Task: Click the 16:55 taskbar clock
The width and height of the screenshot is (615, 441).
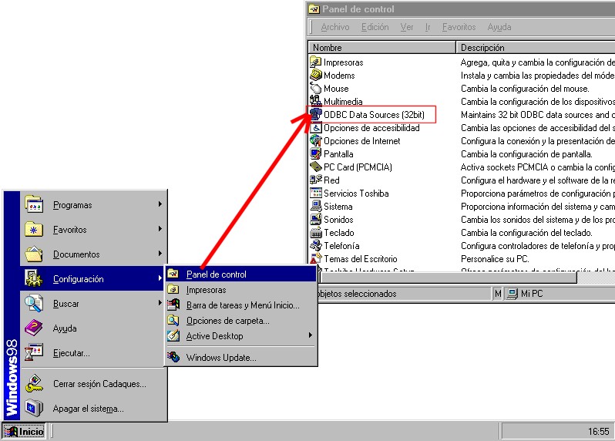Action: (x=598, y=432)
